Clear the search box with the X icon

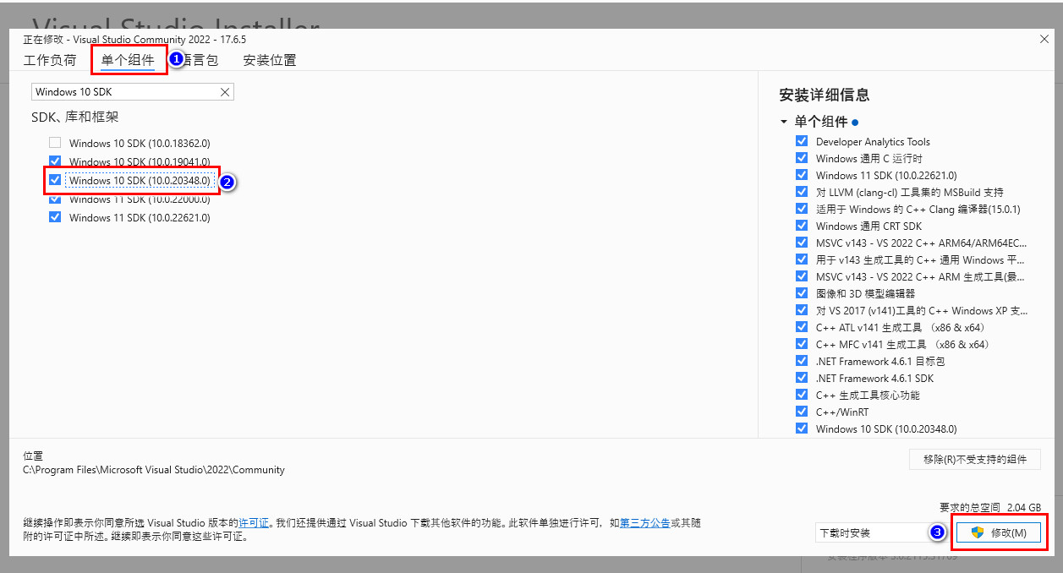click(x=225, y=92)
